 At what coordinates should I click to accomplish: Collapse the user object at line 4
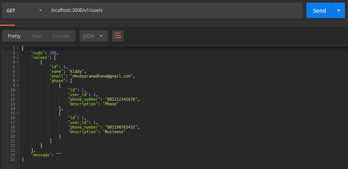pyautogui.click(x=17, y=62)
